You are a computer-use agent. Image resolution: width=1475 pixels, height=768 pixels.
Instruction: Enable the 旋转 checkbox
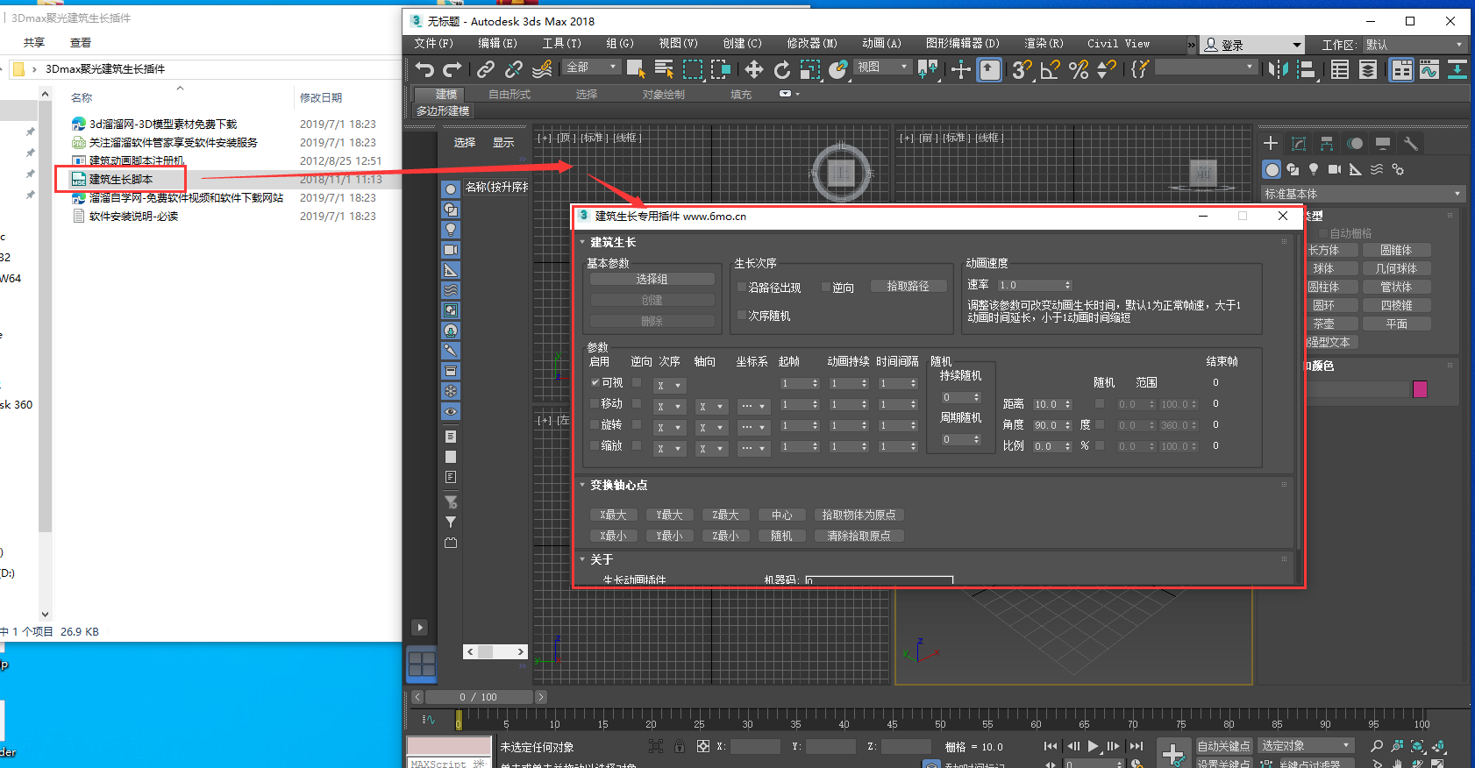coord(595,424)
